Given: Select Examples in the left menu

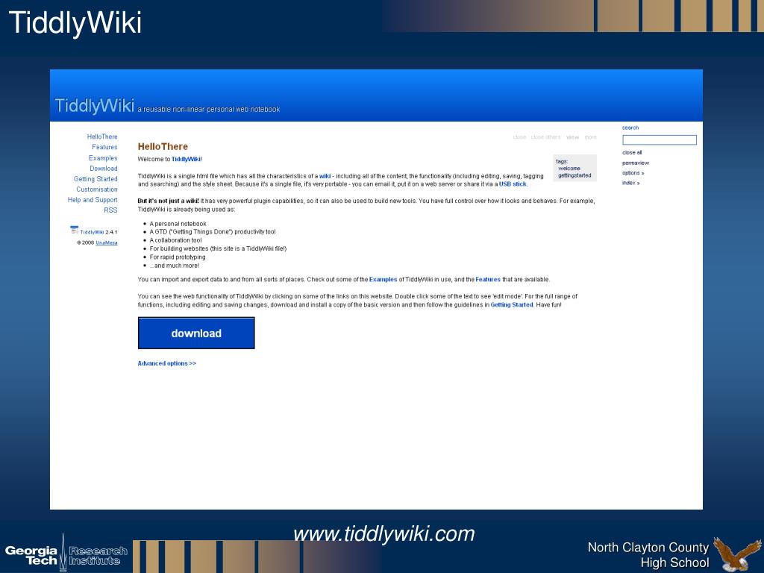Looking at the screenshot, I should coord(103,158).
